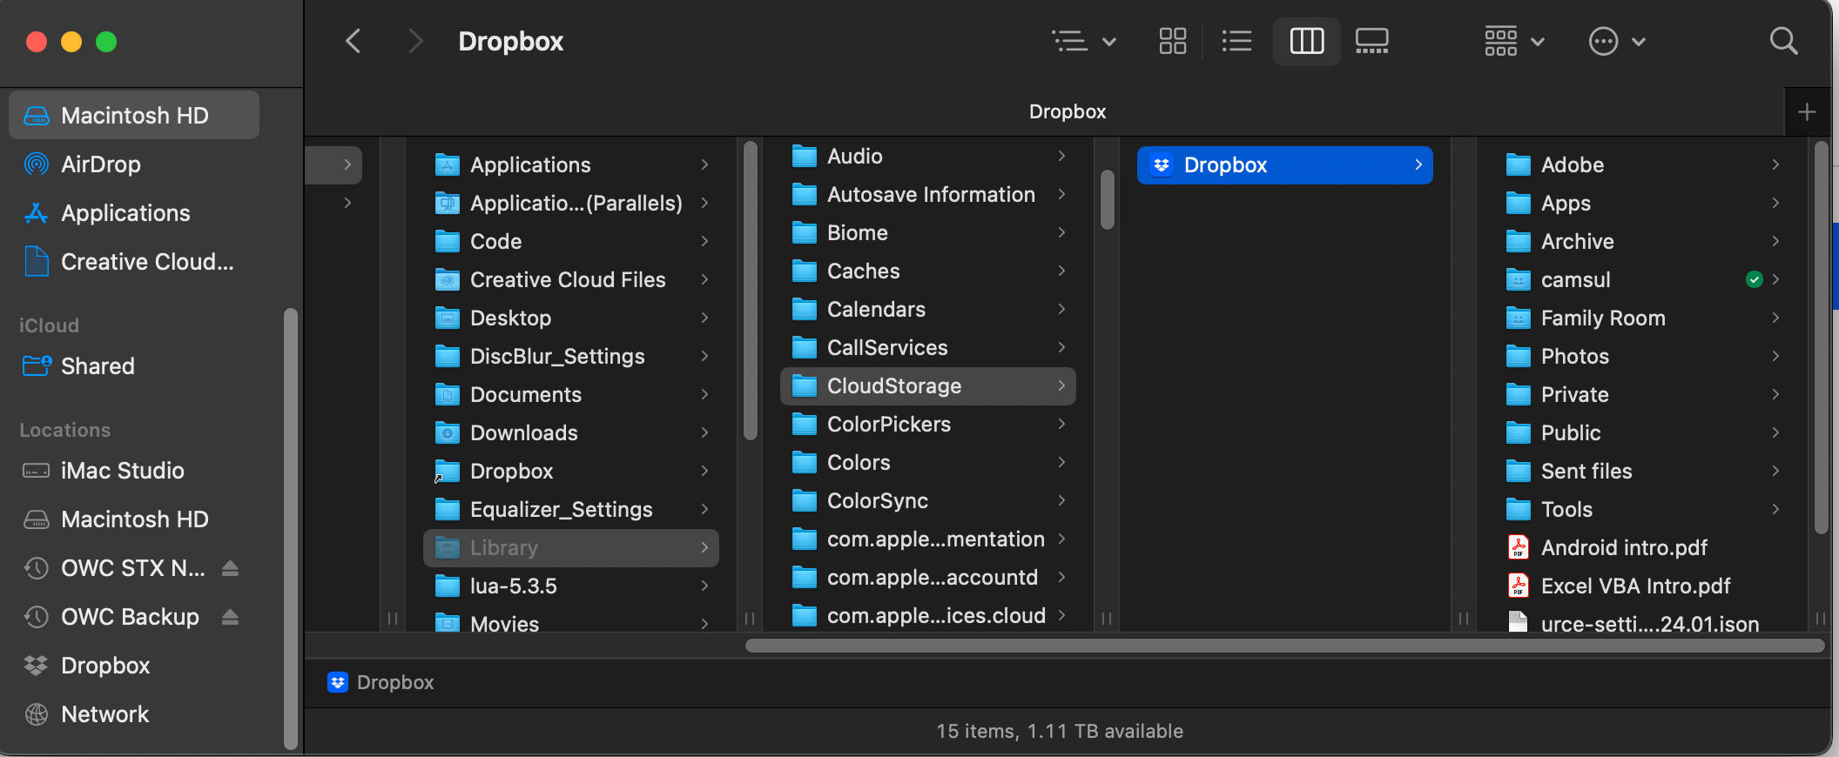Select the Library folder
Viewport: 1839px width, 757px height.
pyautogui.click(x=571, y=547)
